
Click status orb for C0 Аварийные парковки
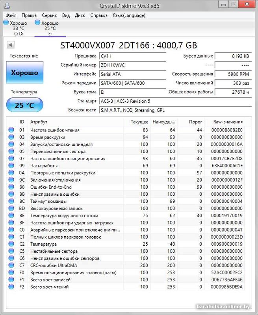pos(11,230)
